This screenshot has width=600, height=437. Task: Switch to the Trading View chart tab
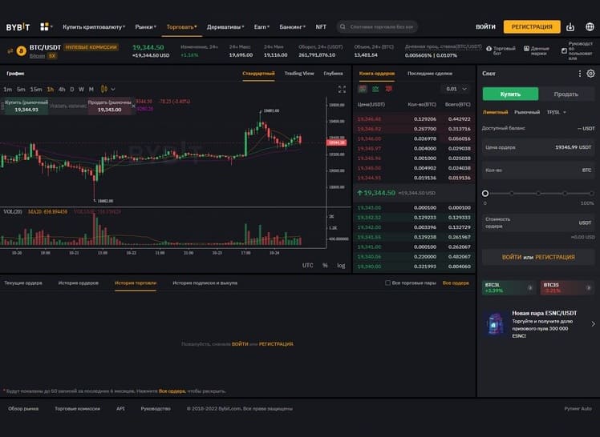[x=299, y=74]
